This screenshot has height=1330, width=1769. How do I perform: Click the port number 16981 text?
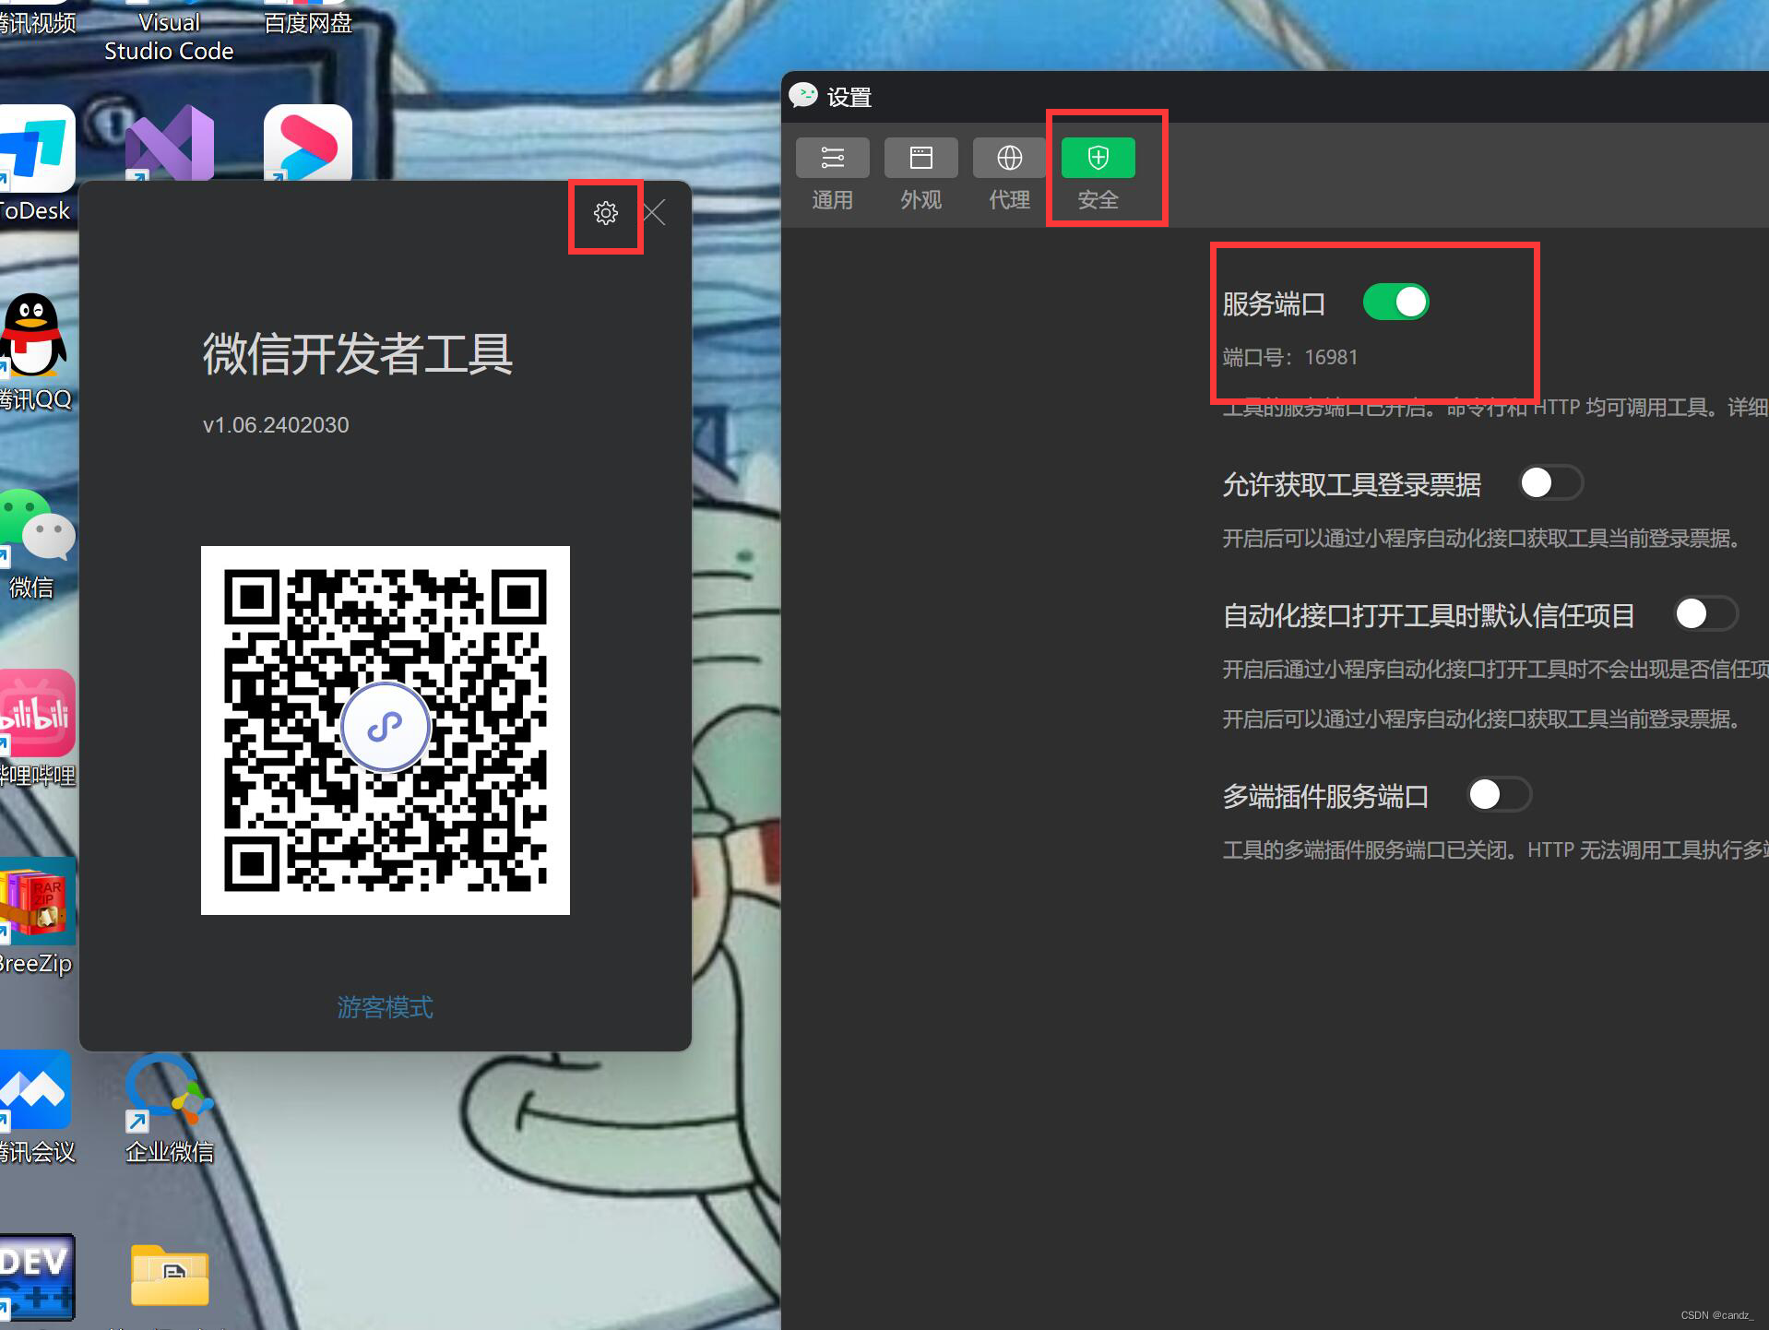coord(1331,357)
